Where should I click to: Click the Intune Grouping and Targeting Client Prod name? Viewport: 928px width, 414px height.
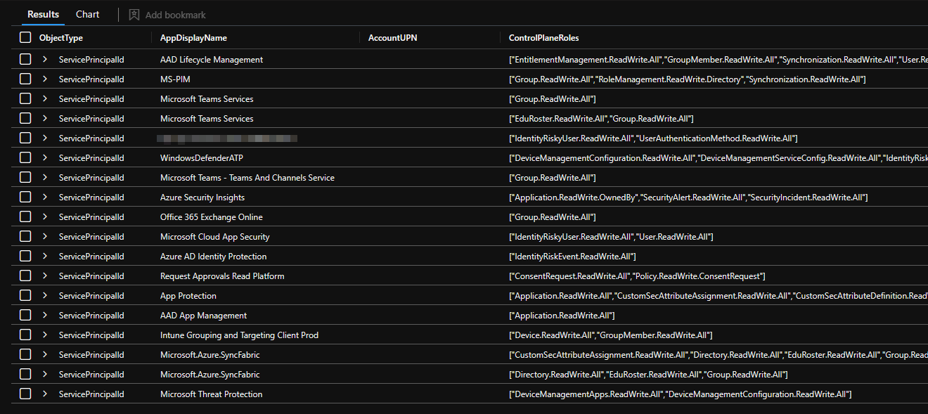[239, 335]
